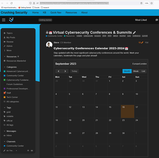159x158 pixels.
Task: Open Steve's profile avatar
Action: pyautogui.click(x=49, y=45)
